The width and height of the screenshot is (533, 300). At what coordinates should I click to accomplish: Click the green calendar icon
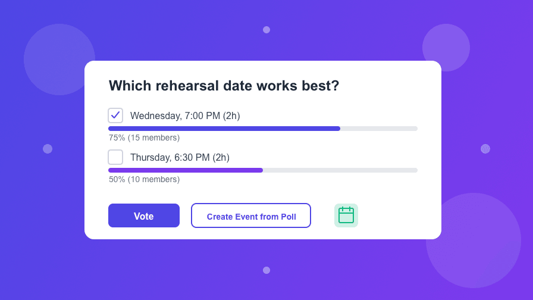(346, 215)
